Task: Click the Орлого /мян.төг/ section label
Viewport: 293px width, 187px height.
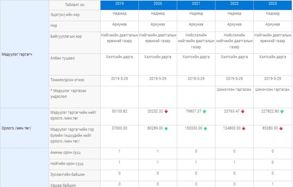Action: [x=16, y=128]
